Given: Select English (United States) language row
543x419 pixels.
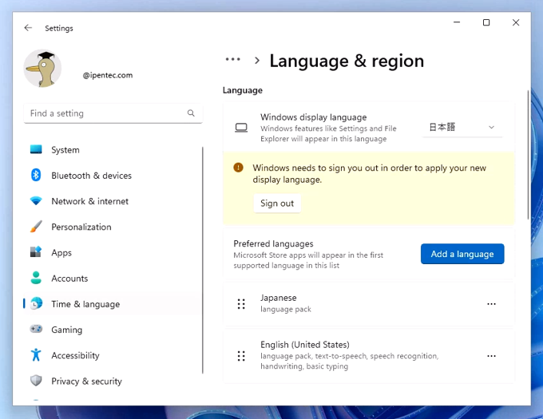Looking at the screenshot, I should pyautogui.click(x=369, y=356).
